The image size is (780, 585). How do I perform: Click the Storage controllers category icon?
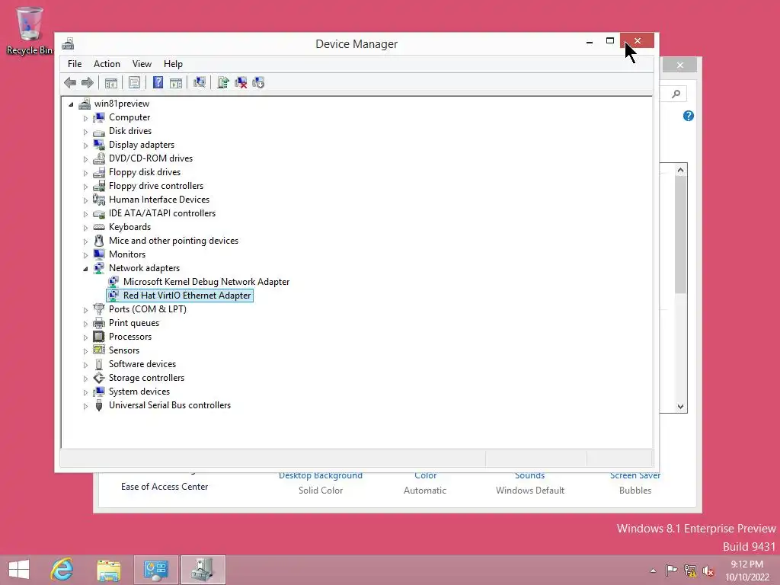99,378
